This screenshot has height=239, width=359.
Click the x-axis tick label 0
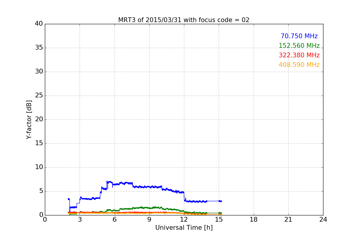point(45,219)
